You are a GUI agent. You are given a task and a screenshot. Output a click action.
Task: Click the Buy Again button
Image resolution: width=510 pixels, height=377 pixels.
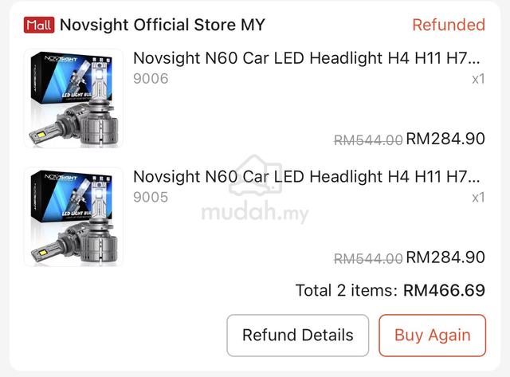[432, 336]
